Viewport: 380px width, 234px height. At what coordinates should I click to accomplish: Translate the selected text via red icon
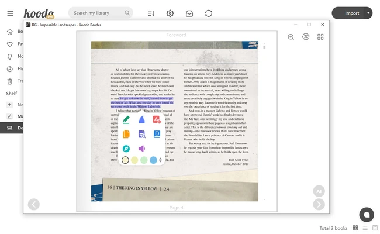[157, 119]
